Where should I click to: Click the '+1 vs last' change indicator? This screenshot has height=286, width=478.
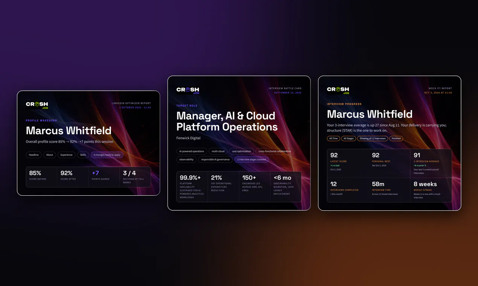[x=335, y=166]
